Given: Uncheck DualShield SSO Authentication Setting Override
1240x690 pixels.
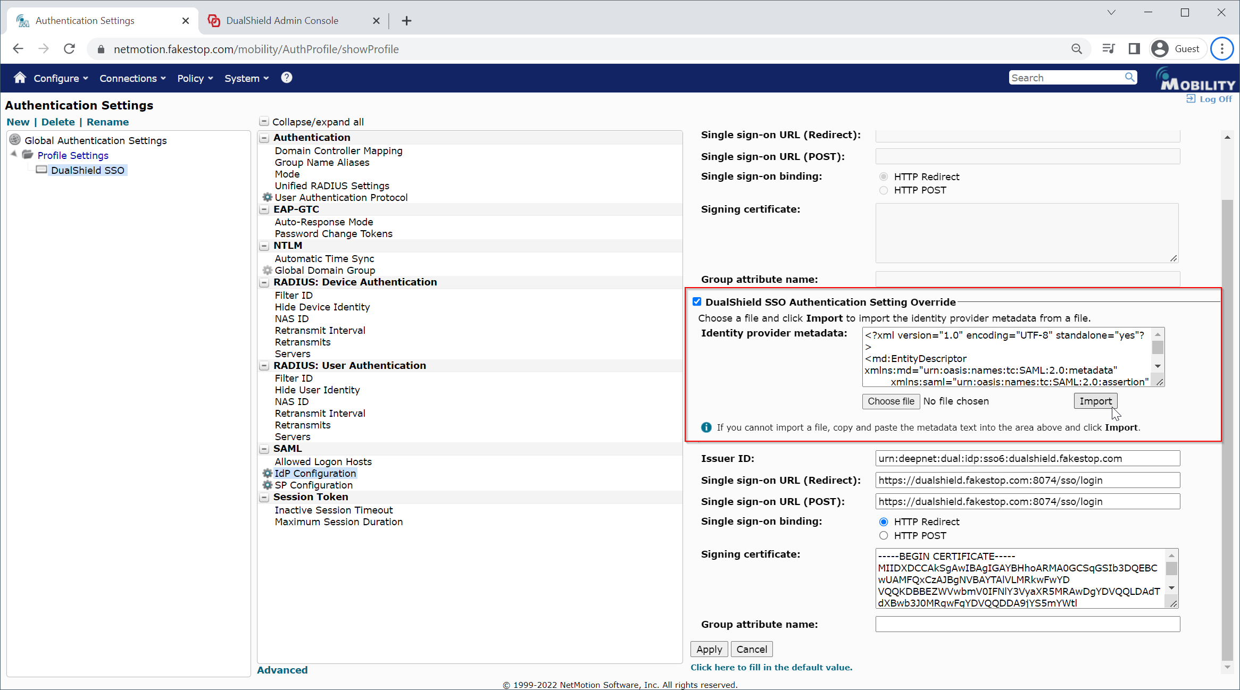Looking at the screenshot, I should tap(697, 302).
